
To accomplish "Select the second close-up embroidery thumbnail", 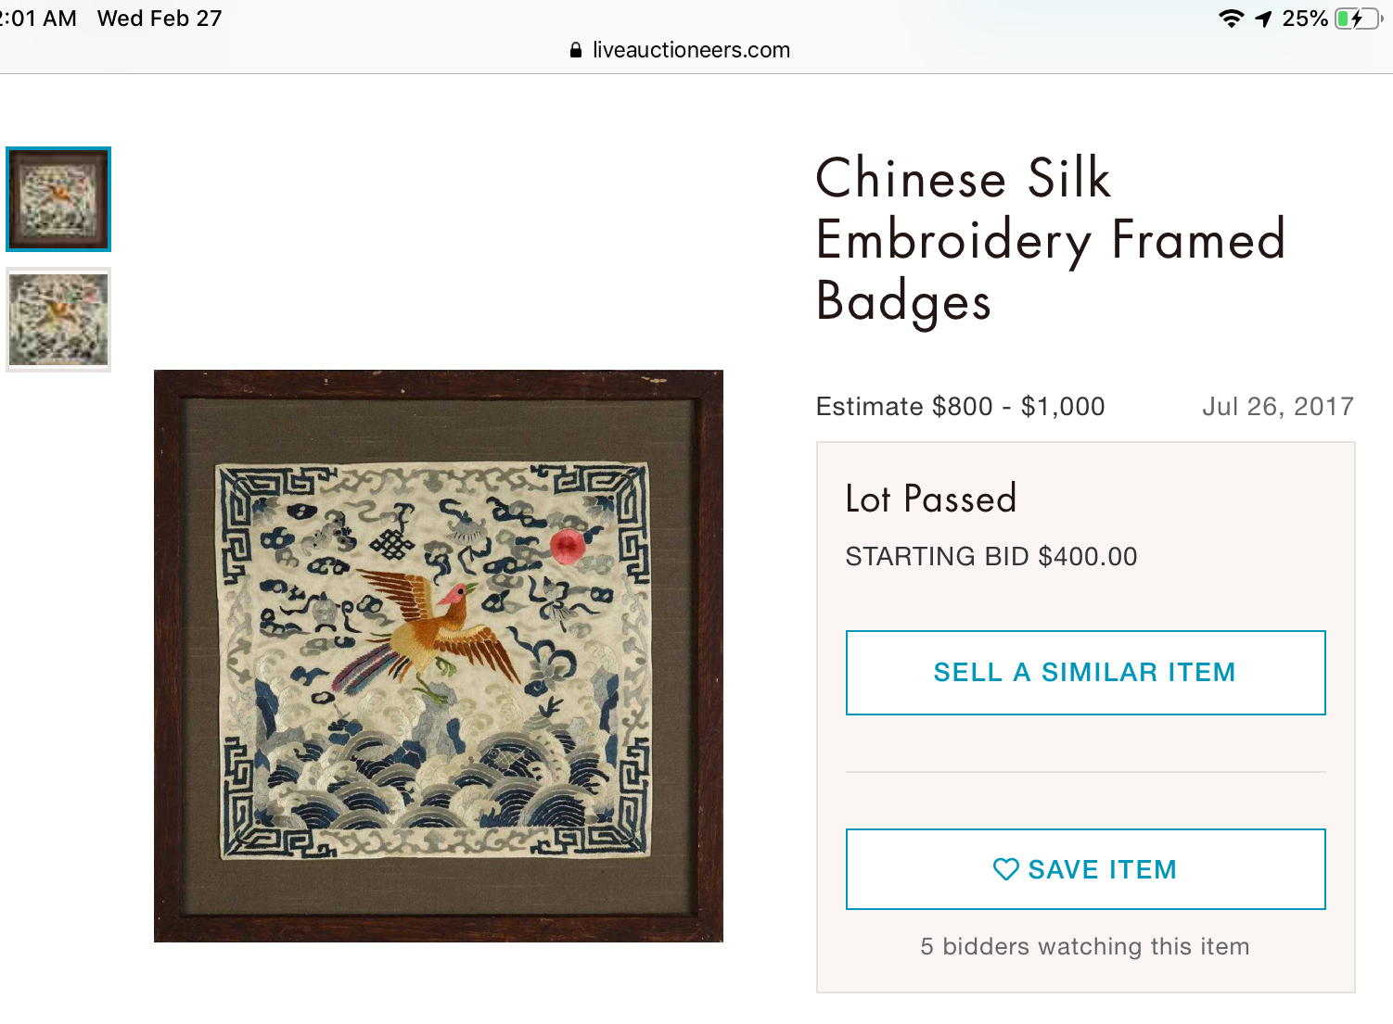I will pos(58,320).
